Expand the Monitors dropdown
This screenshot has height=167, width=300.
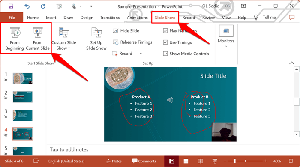[x=226, y=36]
